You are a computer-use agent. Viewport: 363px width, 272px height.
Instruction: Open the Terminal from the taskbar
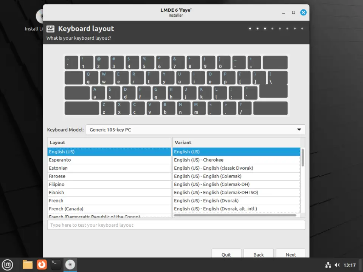coord(56,264)
